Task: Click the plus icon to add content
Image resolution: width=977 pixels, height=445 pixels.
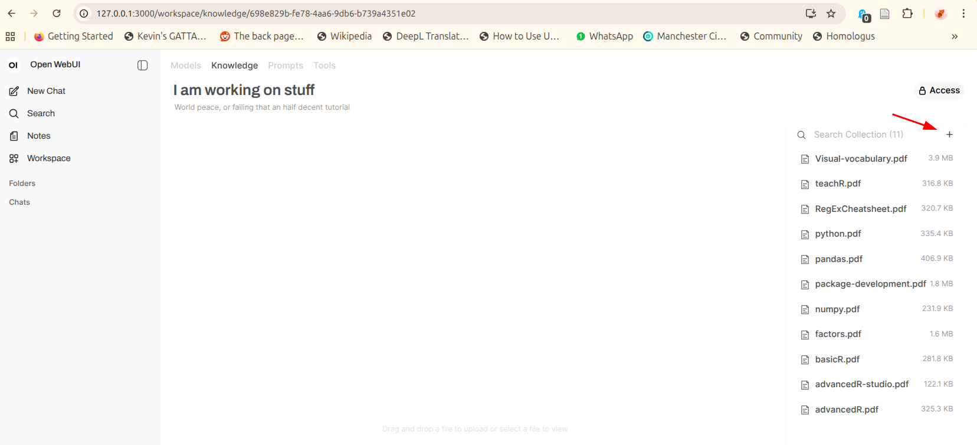Action: click(949, 135)
